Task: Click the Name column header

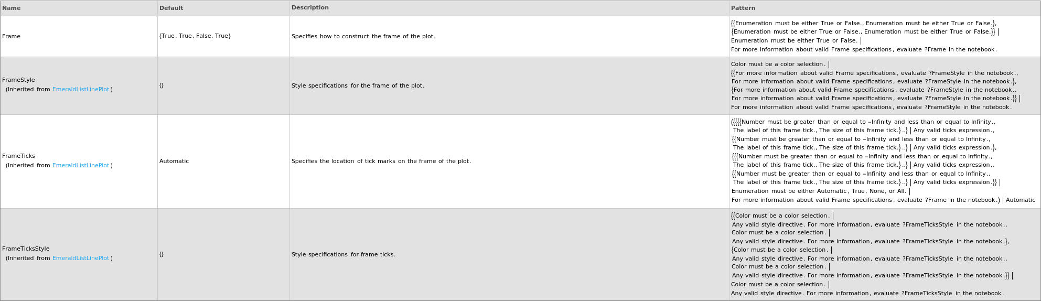Action: click(12, 8)
